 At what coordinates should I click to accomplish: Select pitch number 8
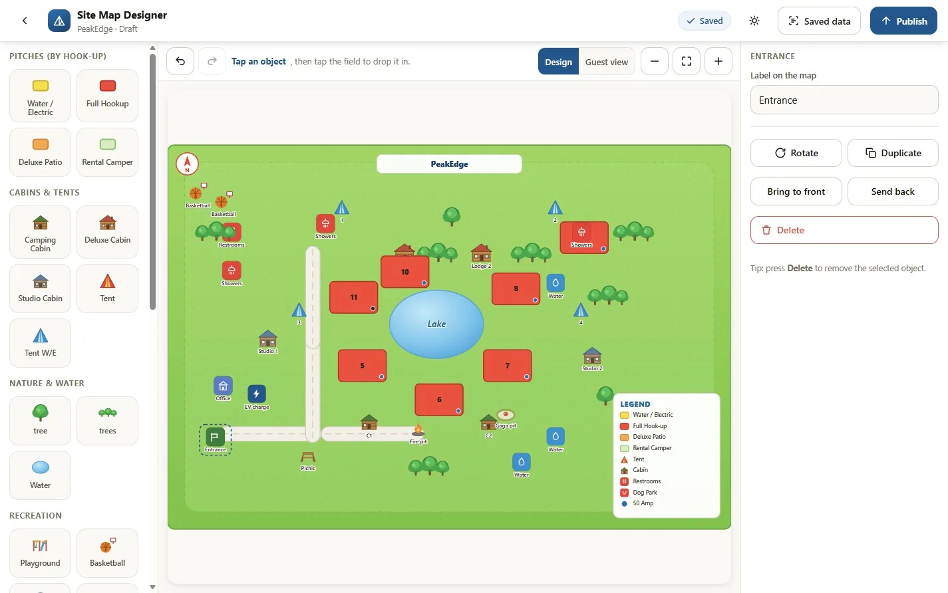[x=516, y=289]
